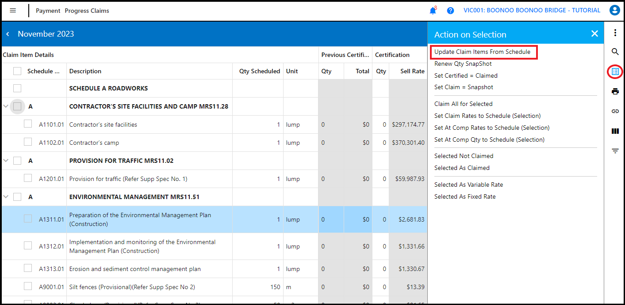This screenshot has width=625, height=305.
Task: Select Selected Not Claimed action
Action: click(464, 156)
